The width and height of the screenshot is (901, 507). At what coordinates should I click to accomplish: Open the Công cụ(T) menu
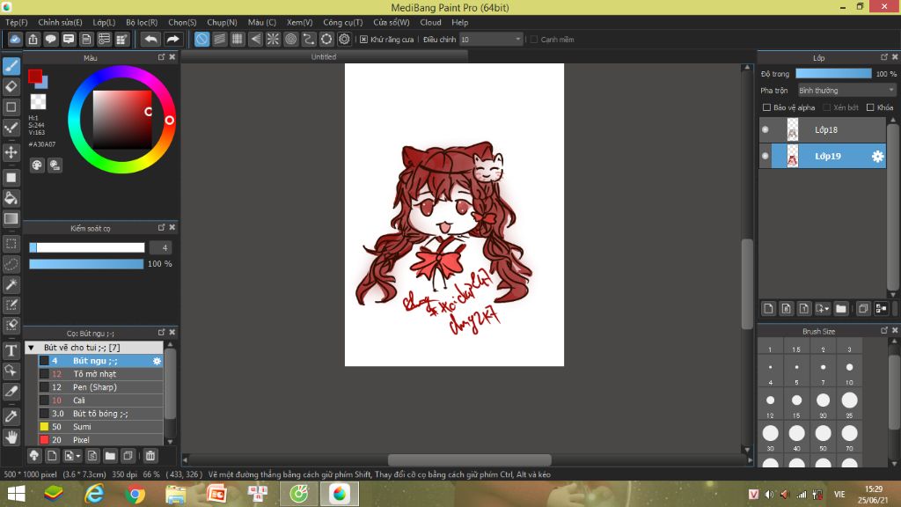[342, 22]
